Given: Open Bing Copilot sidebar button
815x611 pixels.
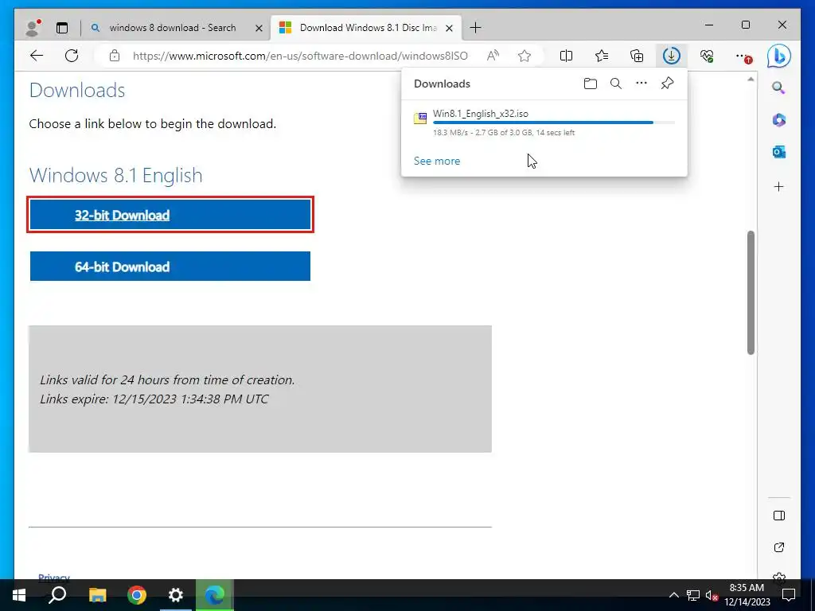Looking at the screenshot, I should 778,56.
